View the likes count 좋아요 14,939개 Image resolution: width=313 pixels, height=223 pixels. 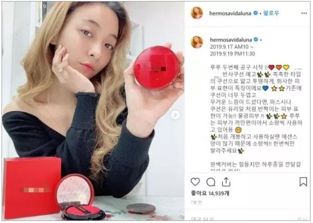210,193
